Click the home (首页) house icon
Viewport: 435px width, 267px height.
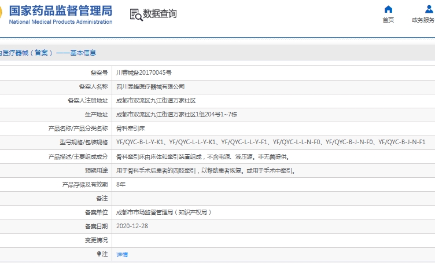[388, 9]
